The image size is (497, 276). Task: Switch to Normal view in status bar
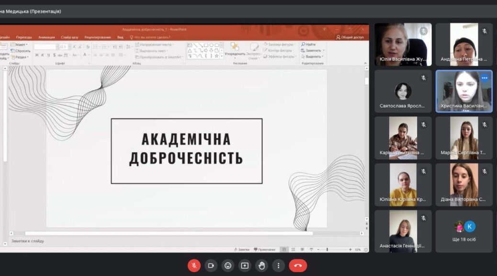[x=284, y=250]
